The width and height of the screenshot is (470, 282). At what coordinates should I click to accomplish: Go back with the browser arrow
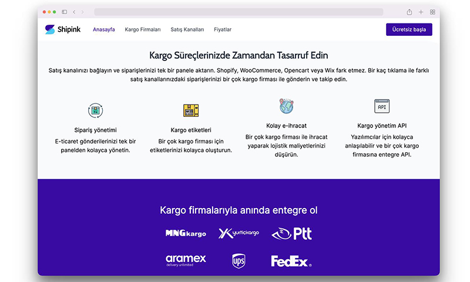coord(74,12)
